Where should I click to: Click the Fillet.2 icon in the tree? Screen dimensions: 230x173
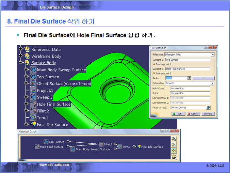coord(33,111)
